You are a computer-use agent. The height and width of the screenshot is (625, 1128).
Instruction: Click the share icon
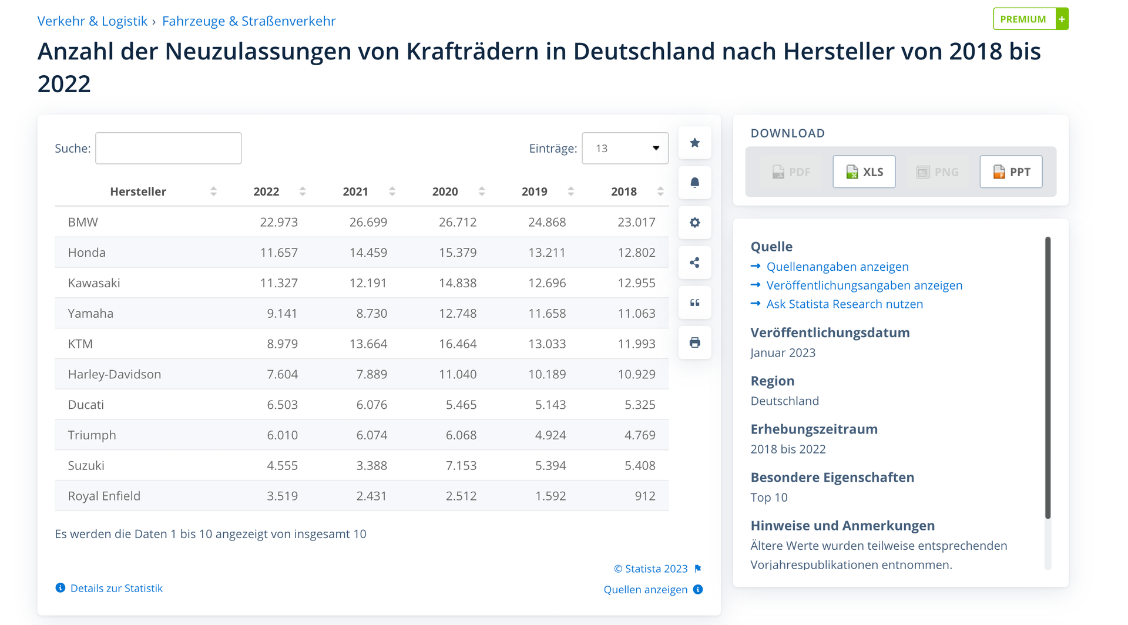[694, 263]
